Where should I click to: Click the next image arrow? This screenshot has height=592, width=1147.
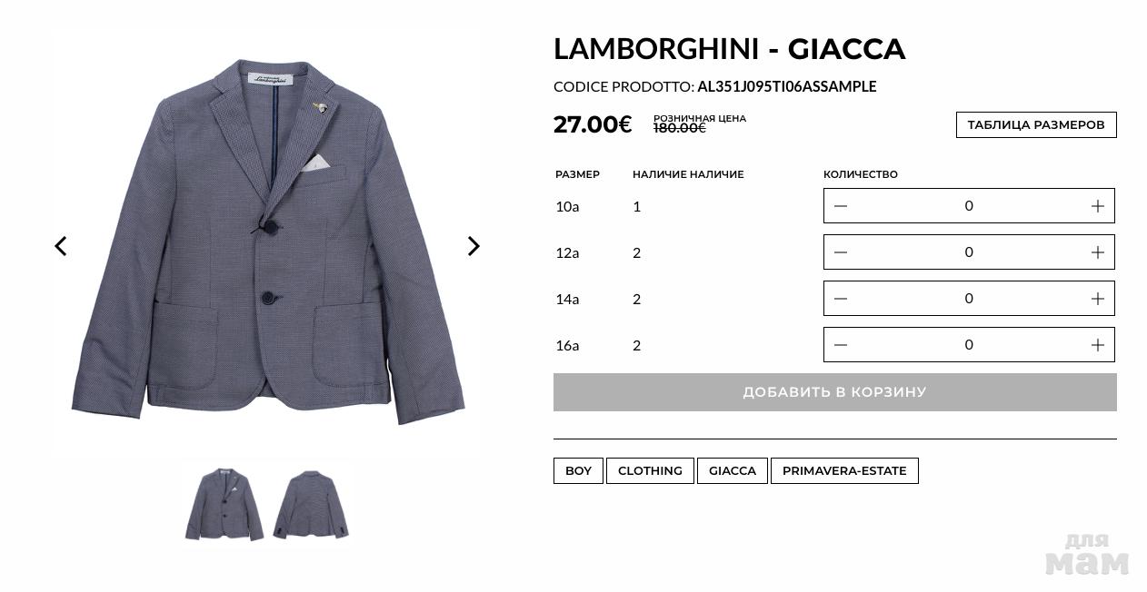pyautogui.click(x=474, y=246)
